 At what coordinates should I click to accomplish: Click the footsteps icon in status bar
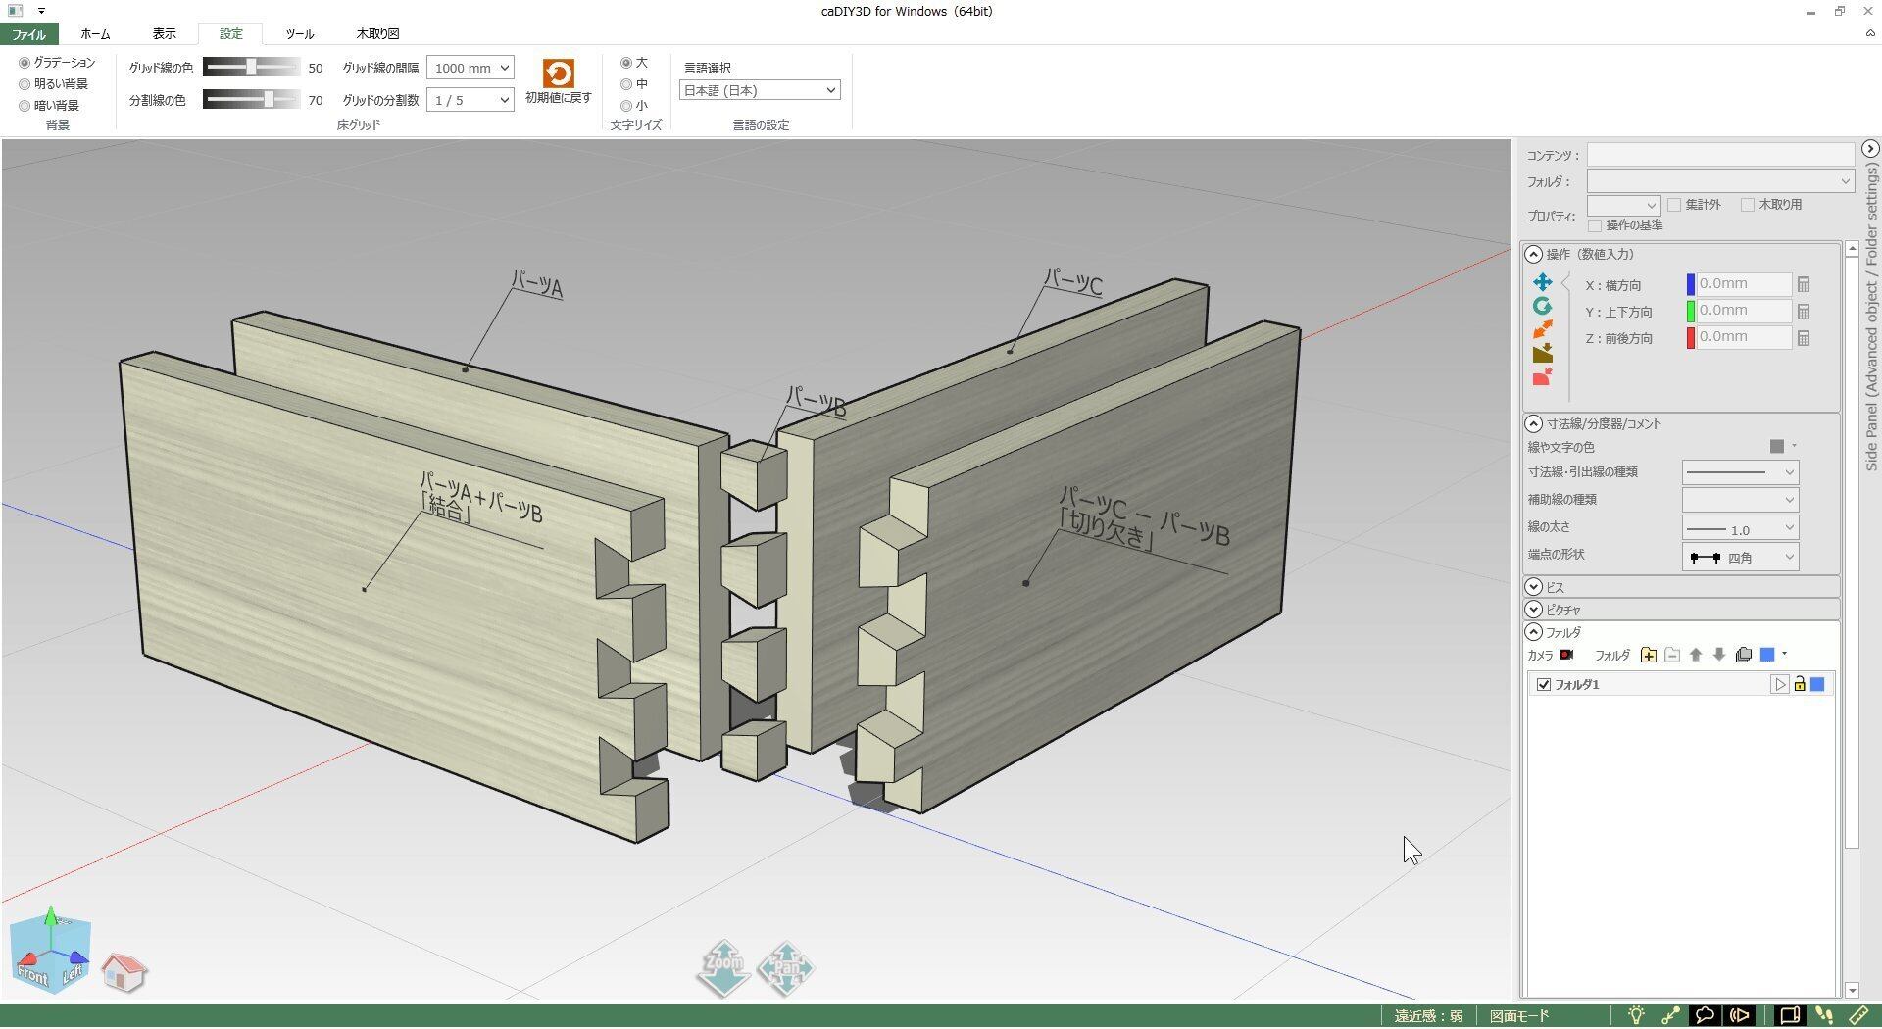point(1823,1015)
